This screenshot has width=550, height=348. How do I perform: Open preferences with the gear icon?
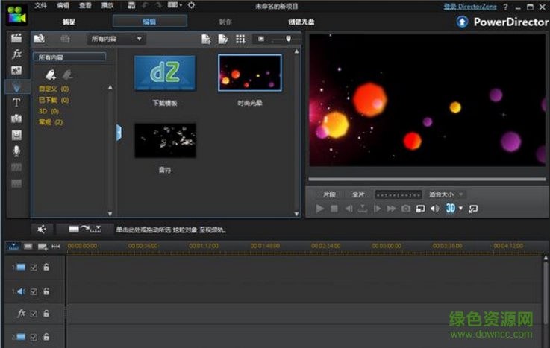tap(191, 5)
